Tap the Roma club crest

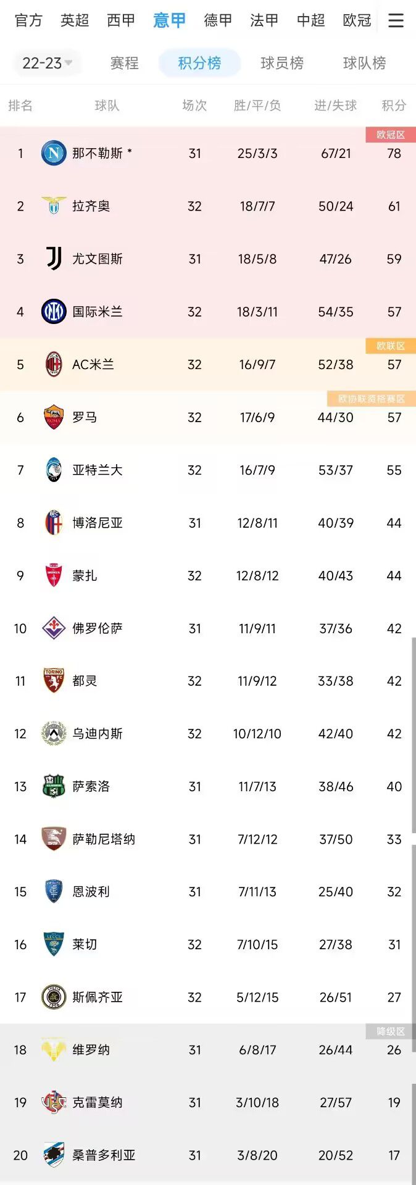pyautogui.click(x=54, y=417)
